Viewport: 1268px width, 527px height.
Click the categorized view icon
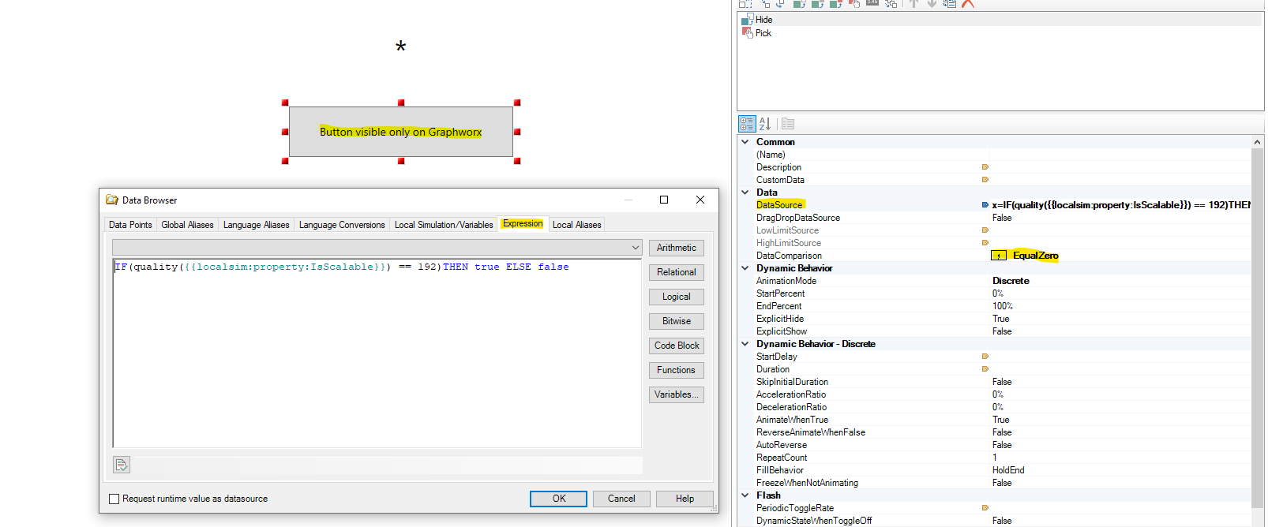pos(747,124)
